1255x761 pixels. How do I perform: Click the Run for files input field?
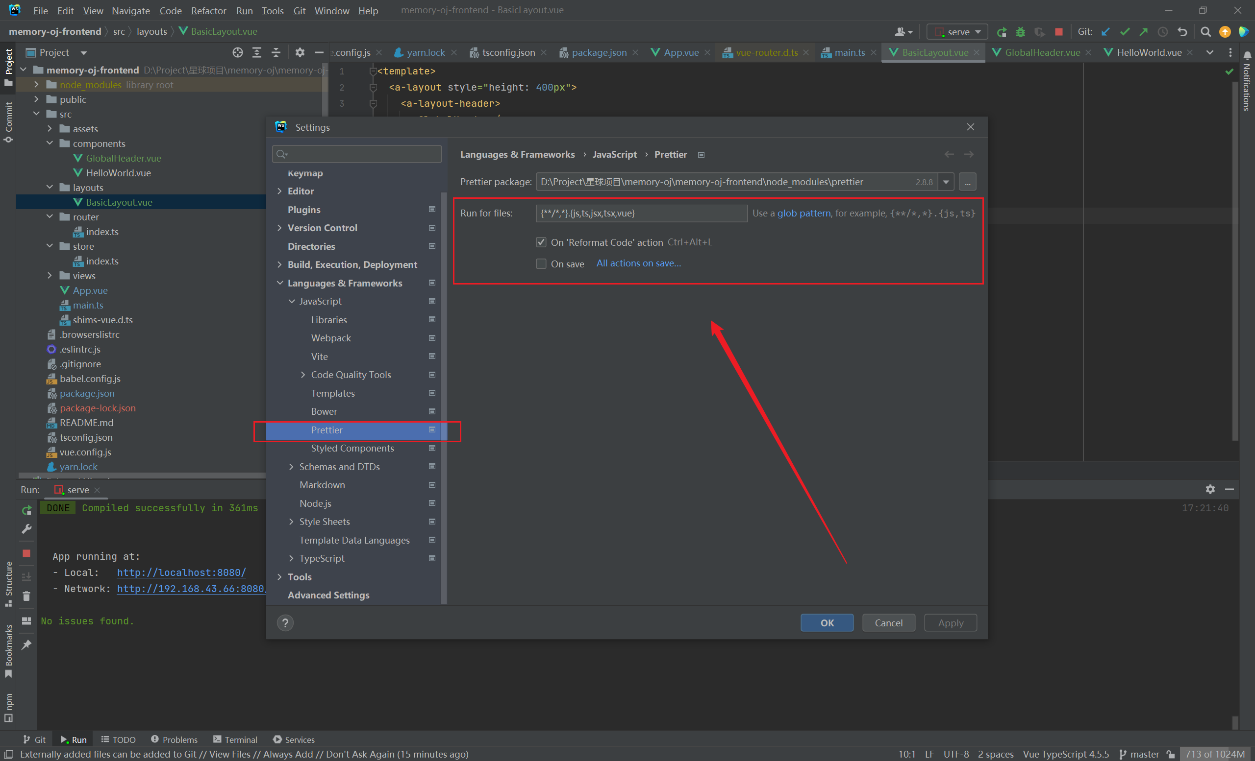[639, 212]
